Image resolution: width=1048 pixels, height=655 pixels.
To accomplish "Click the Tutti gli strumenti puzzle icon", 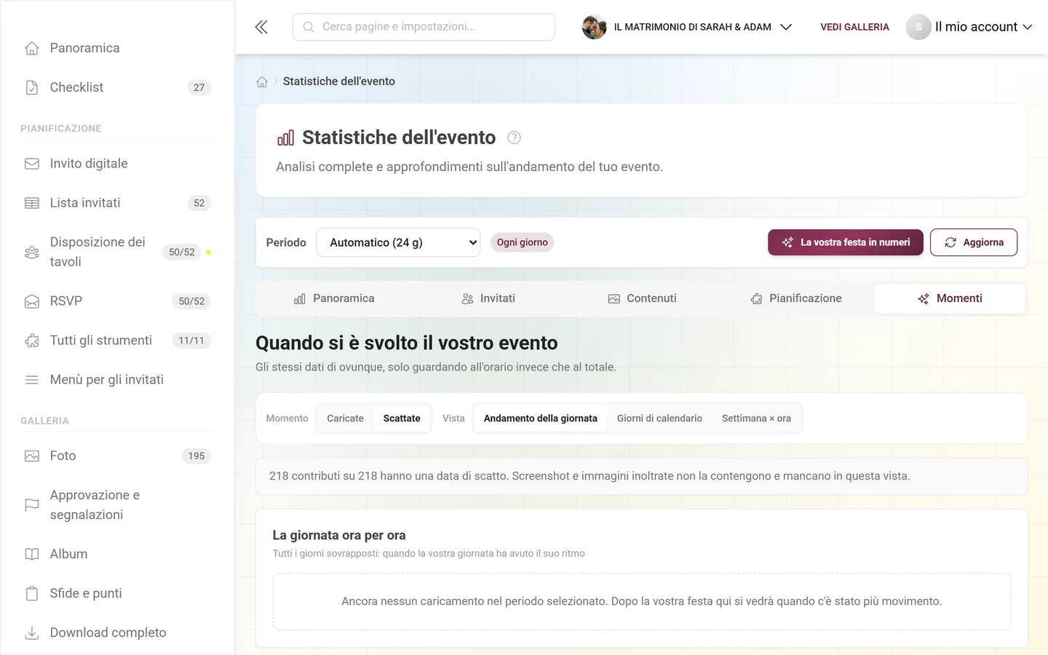I will pos(32,341).
